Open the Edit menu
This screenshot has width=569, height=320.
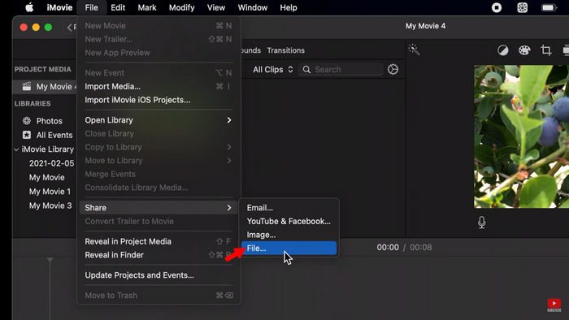[x=118, y=7]
